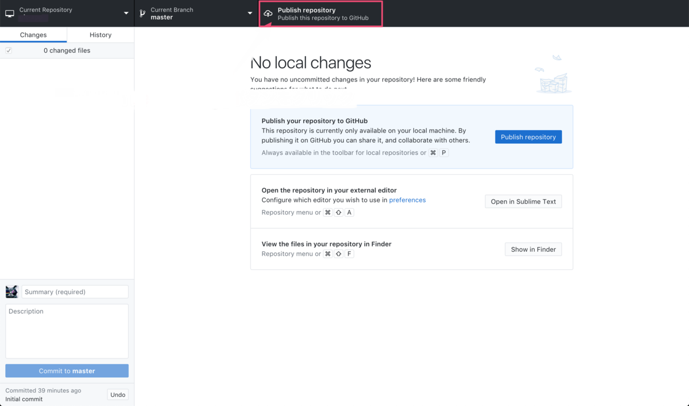Click Commit to master button
The height and width of the screenshot is (406, 689).
[x=67, y=371]
